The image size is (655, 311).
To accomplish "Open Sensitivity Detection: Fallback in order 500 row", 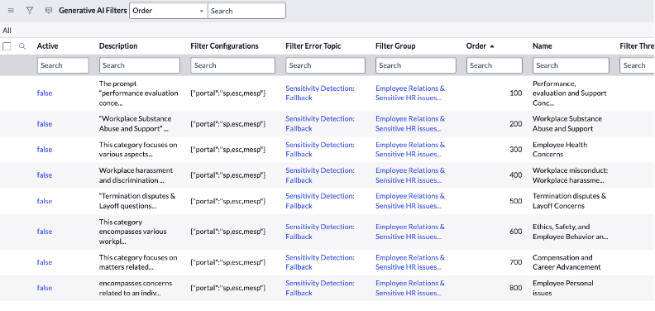I will (320, 201).
